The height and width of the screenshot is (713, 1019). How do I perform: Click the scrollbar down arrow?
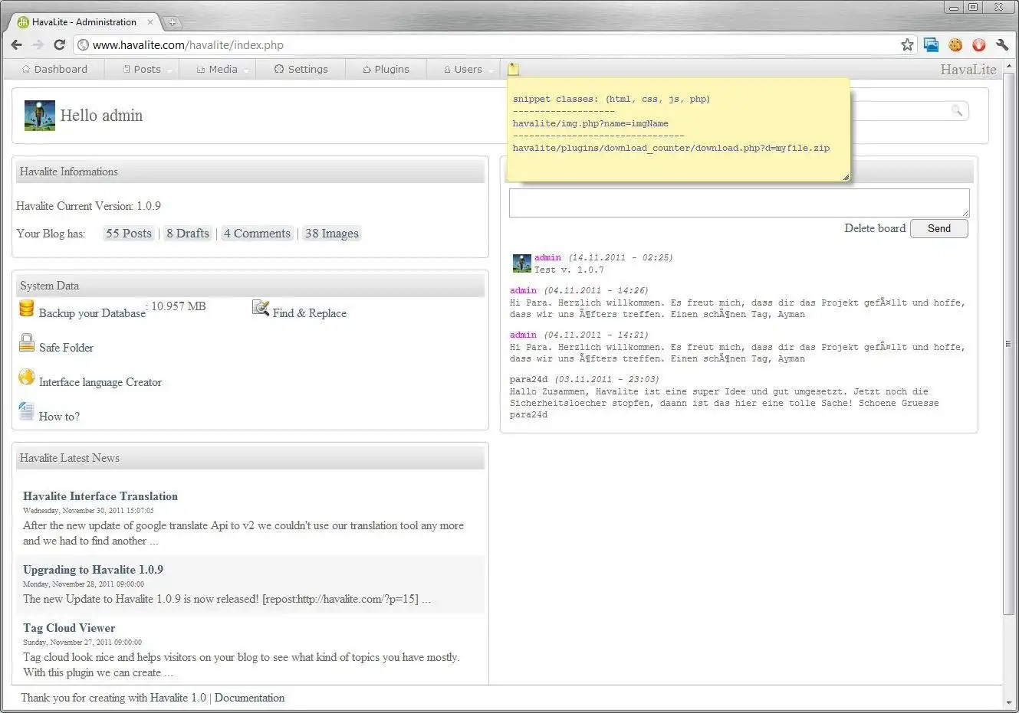click(x=1008, y=702)
